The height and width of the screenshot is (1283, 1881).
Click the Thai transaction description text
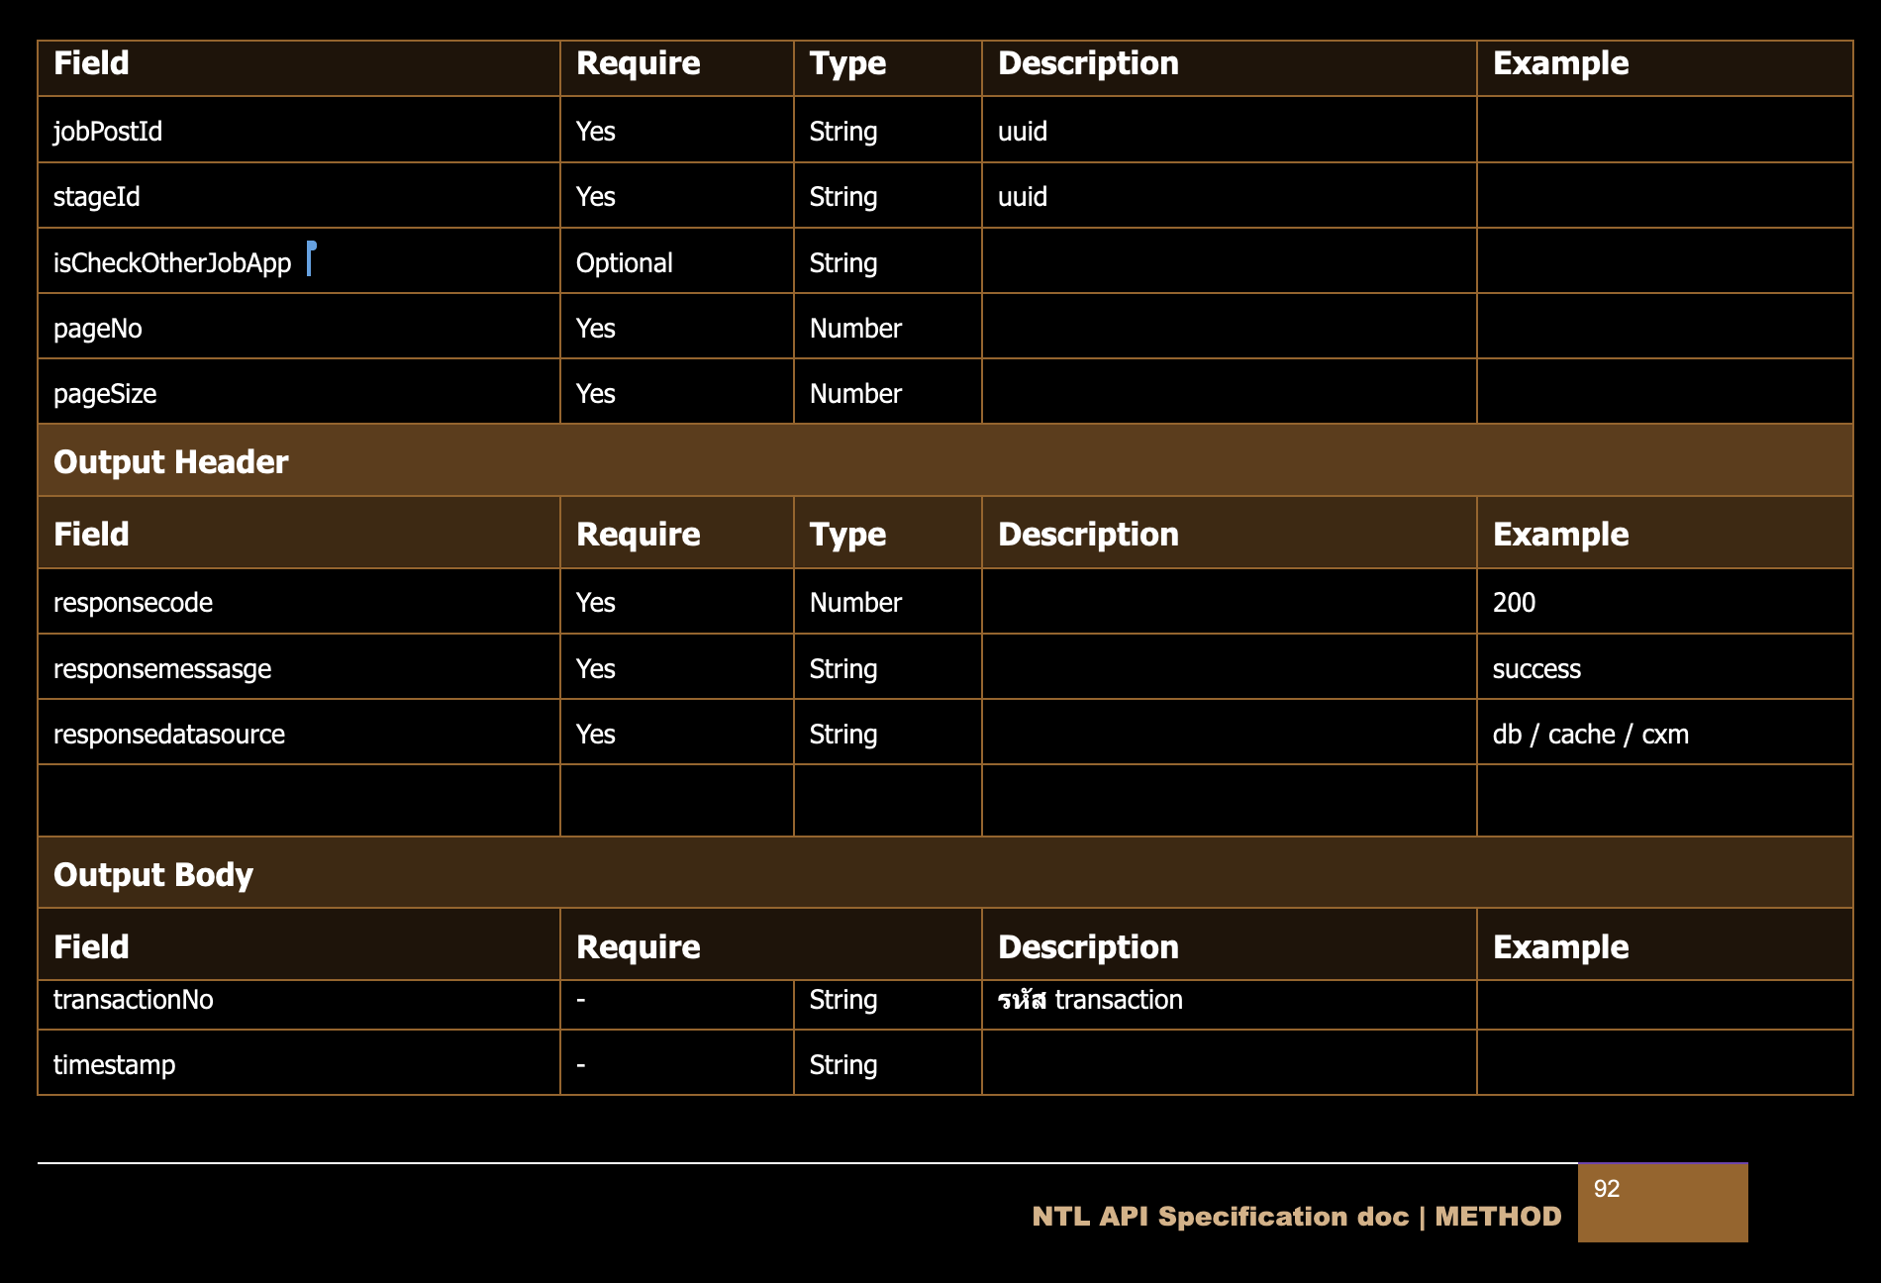pyautogui.click(x=1090, y=1000)
